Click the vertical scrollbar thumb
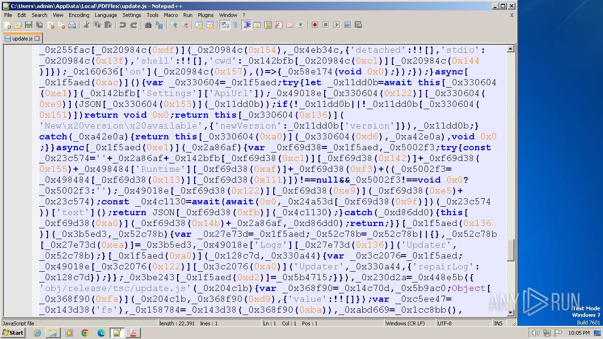The height and width of the screenshot is (339, 603). coord(511,250)
